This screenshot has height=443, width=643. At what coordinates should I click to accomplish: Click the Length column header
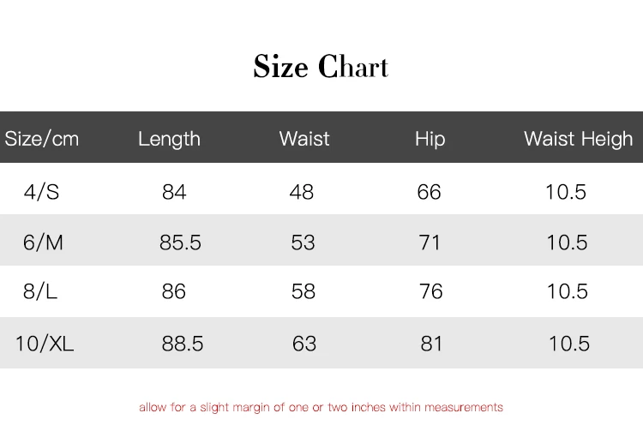point(169,139)
